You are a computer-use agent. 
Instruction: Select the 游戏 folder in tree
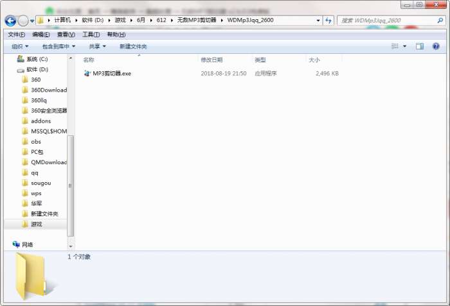tap(32, 224)
